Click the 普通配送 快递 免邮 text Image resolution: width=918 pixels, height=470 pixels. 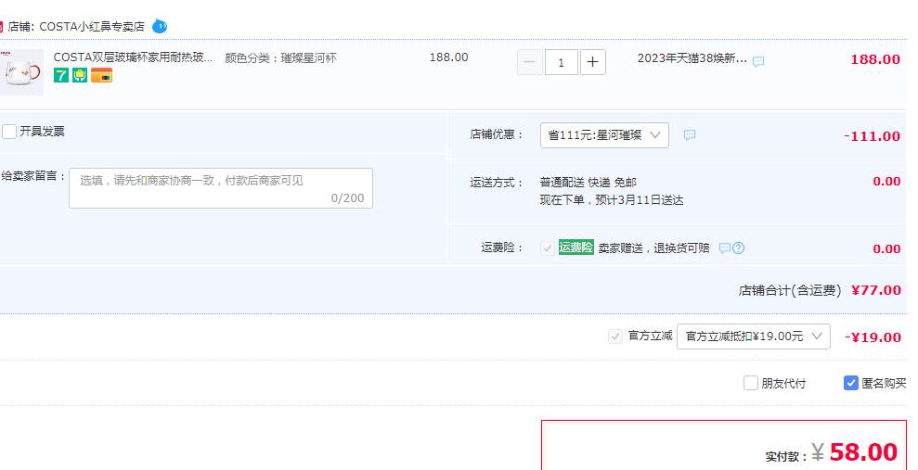[588, 183]
